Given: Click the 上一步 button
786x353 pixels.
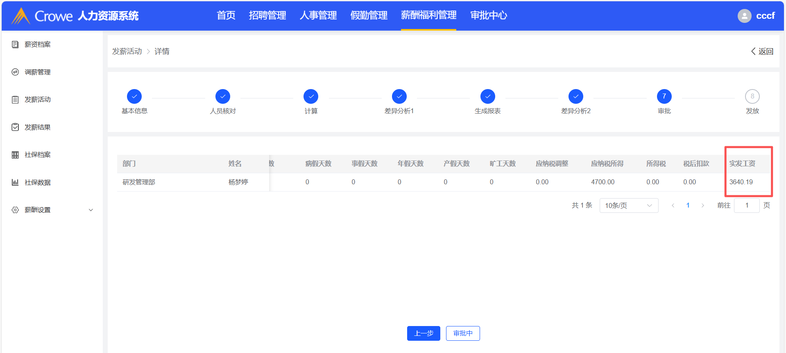Looking at the screenshot, I should coord(423,333).
